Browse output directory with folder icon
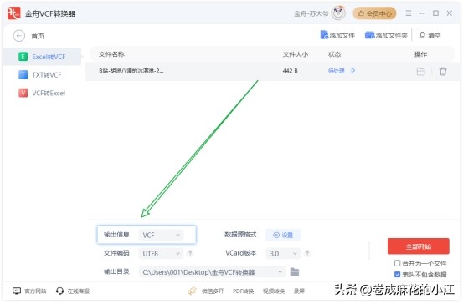Screen dimensions: 463x304 [295, 272]
